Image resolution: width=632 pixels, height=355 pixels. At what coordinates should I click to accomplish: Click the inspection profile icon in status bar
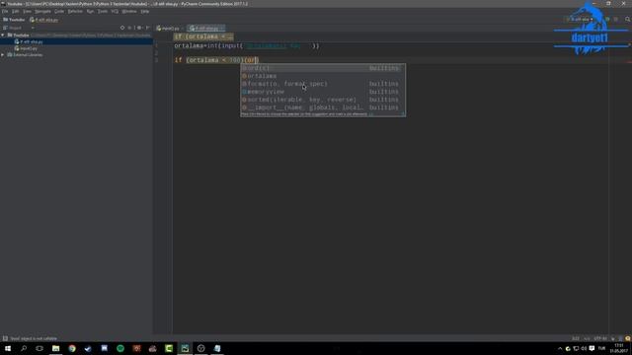click(620, 338)
